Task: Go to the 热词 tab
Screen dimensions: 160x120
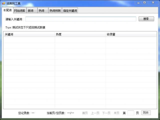Action: pos(41,11)
